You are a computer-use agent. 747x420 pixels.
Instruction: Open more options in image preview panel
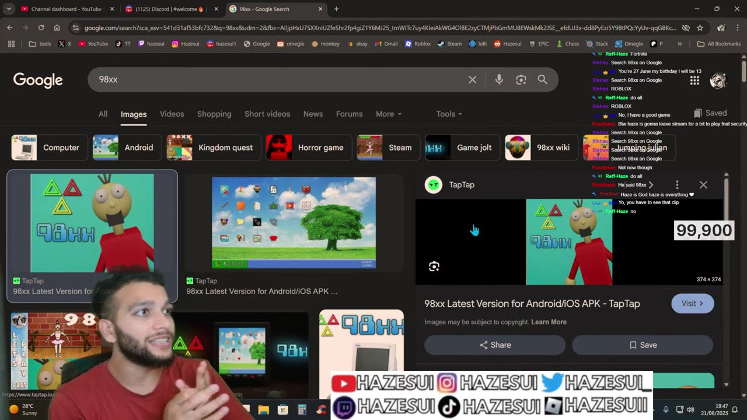[x=677, y=185]
